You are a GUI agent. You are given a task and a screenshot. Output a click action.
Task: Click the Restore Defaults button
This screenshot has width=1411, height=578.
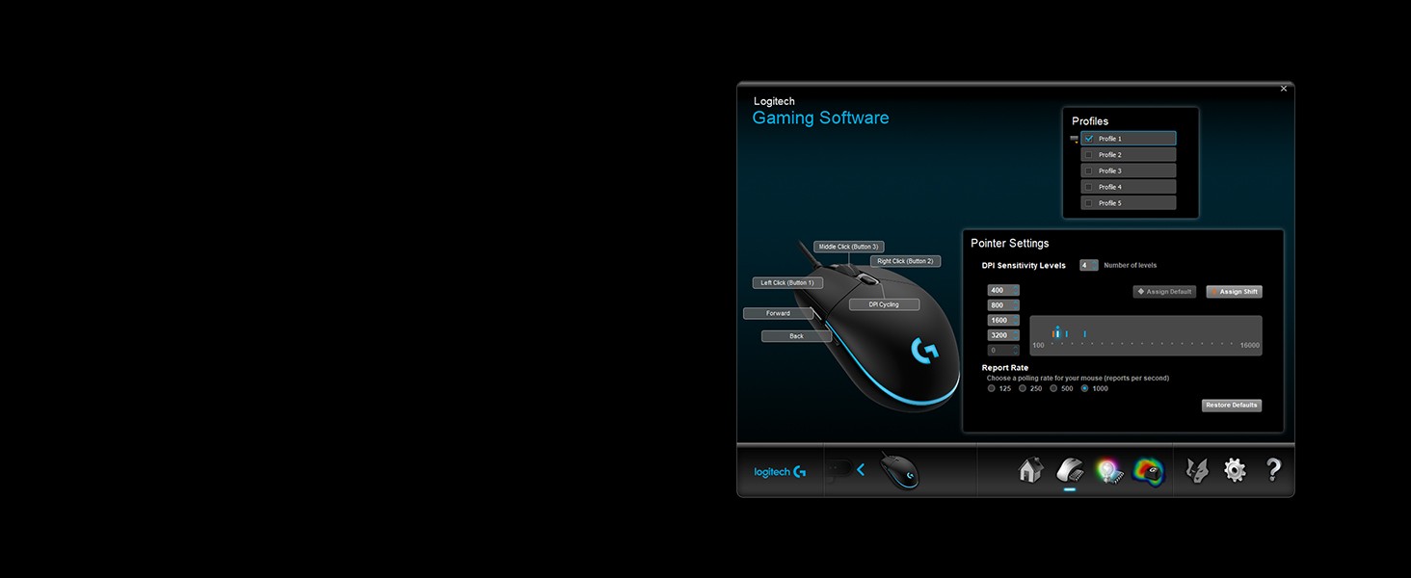click(x=1231, y=406)
